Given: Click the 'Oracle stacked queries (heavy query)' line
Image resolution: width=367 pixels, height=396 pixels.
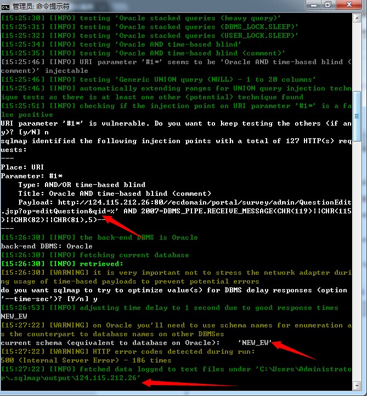Looking at the screenshot, I should coord(141,18).
